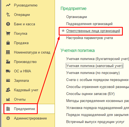
Task: Click the Администрирование gear icon
Action: (8, 118)
